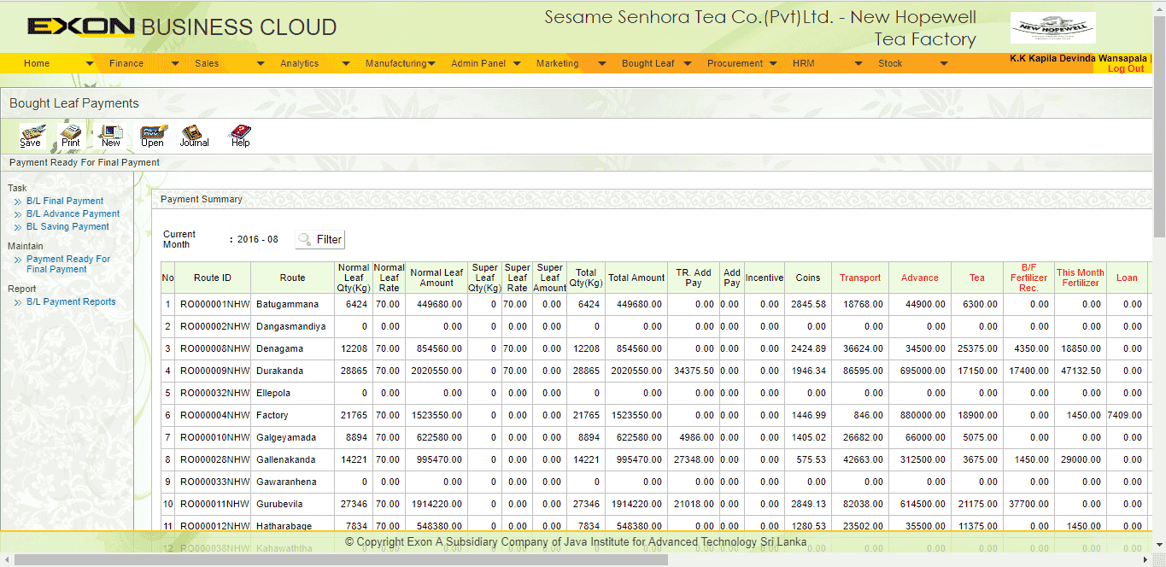Click the vertical page scrollbar
1166x567 pixels.
coord(1159,128)
